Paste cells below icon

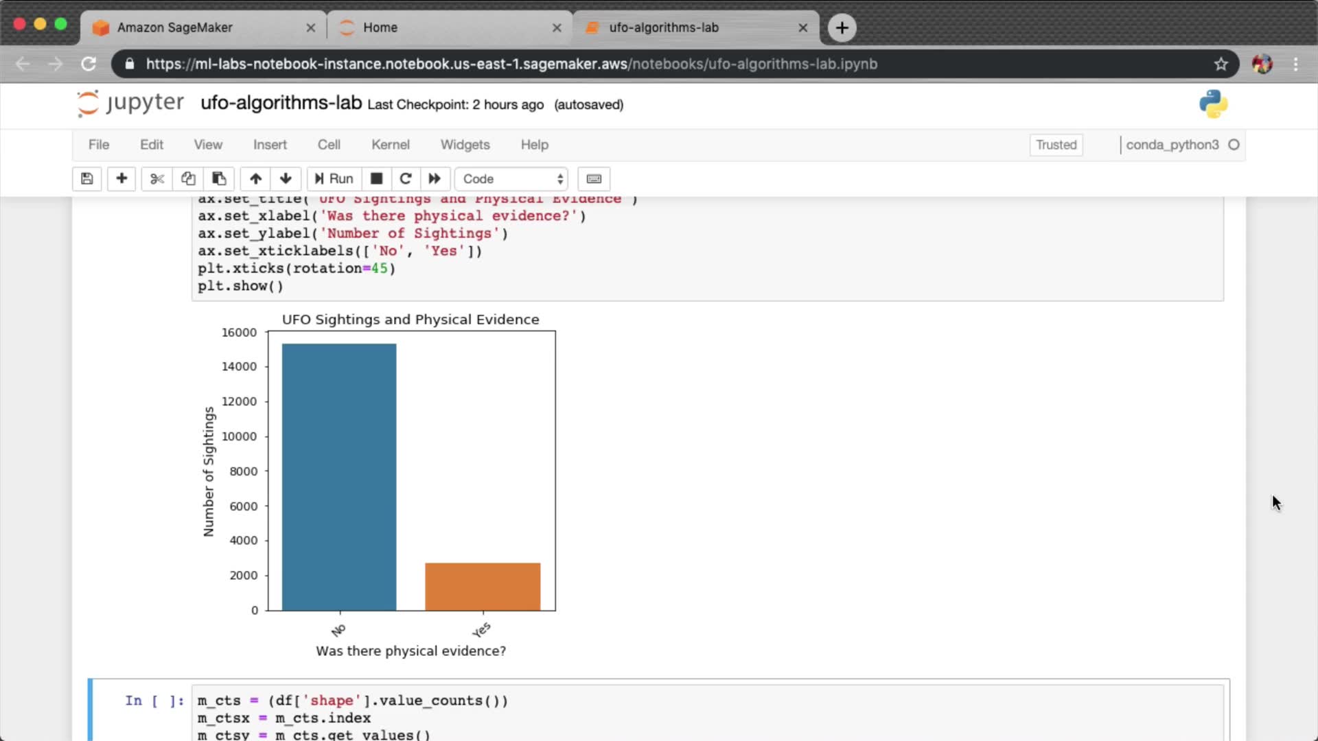point(219,179)
